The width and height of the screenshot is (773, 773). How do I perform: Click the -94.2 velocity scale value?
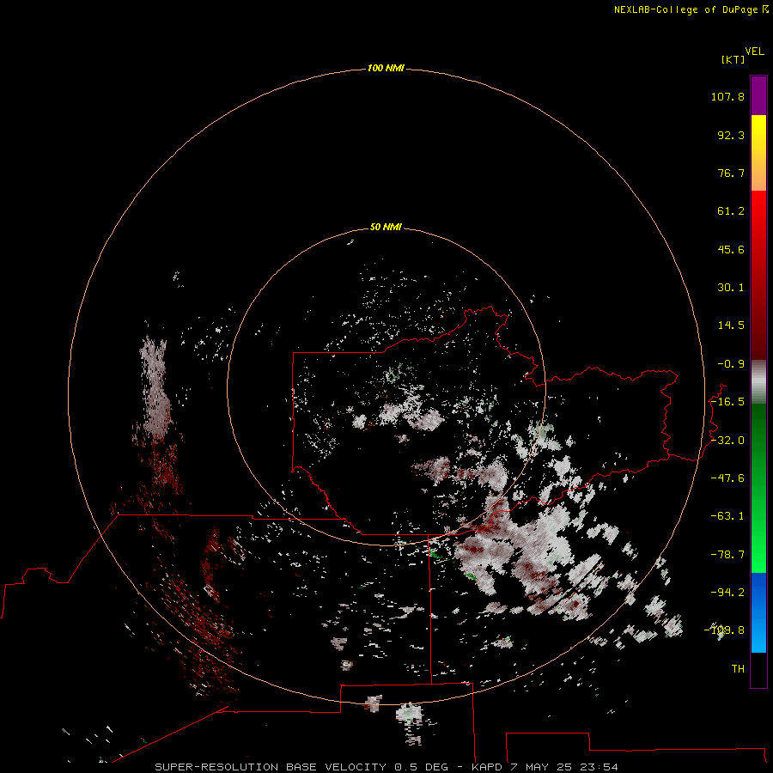pyautogui.click(x=727, y=593)
